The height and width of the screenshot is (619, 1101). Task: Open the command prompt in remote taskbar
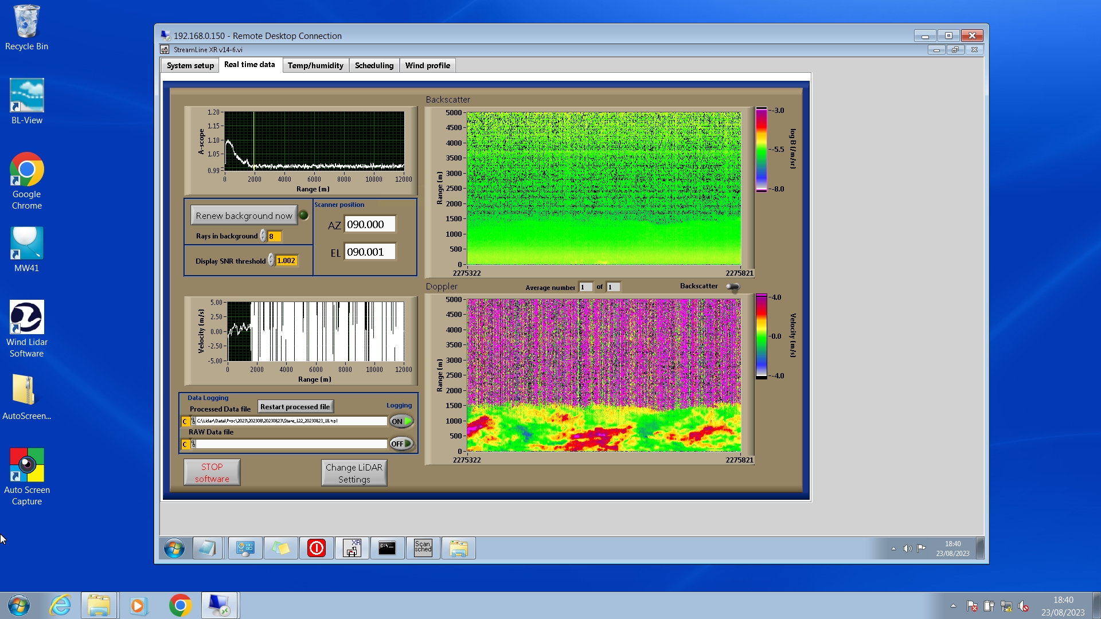tap(387, 549)
